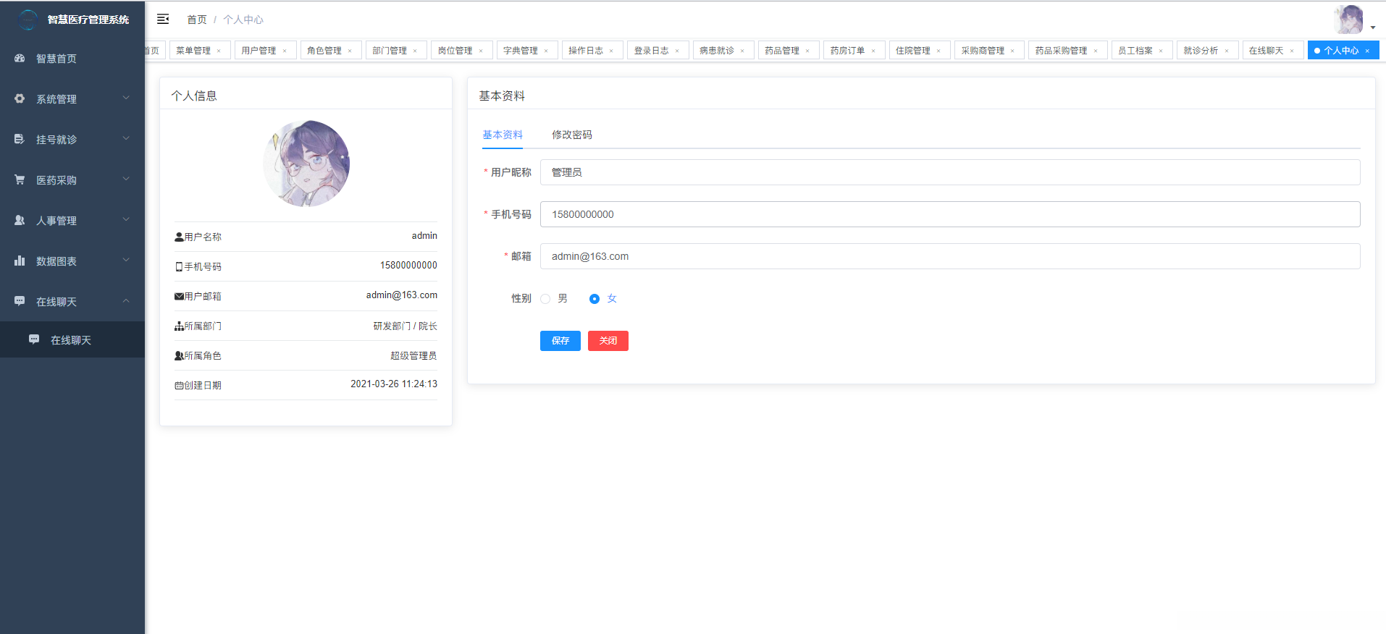This screenshot has width=1386, height=634.
Task: Close the 部门管理 tab
Action: (415, 51)
